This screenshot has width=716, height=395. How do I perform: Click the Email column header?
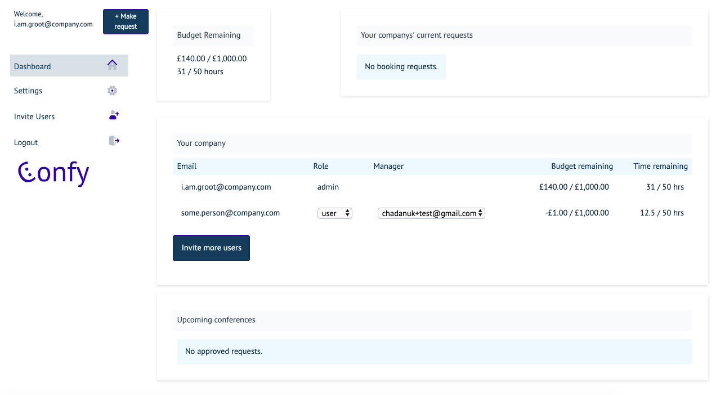click(187, 166)
